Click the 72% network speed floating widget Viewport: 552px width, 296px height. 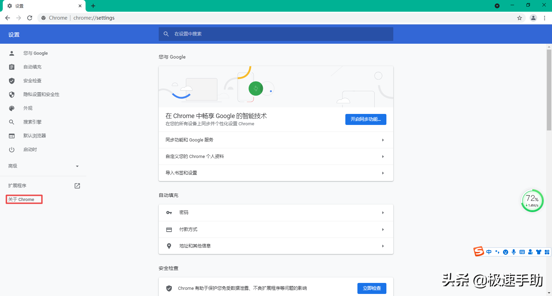click(x=532, y=201)
